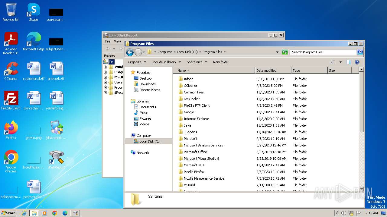Select andyork.rtf file on desktop
This screenshot has width=387, height=217.
pos(56,71)
